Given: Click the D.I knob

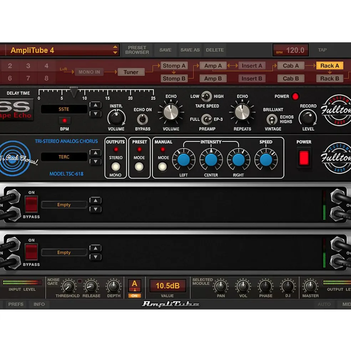Looking at the screenshot, I should tap(288, 286).
